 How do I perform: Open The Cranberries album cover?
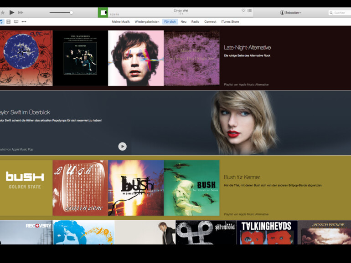coord(80,58)
